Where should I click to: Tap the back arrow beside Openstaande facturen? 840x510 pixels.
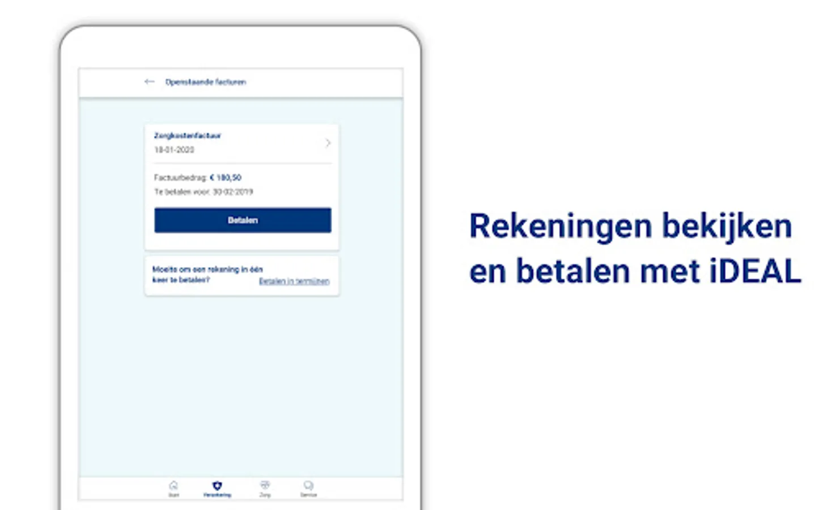point(149,82)
